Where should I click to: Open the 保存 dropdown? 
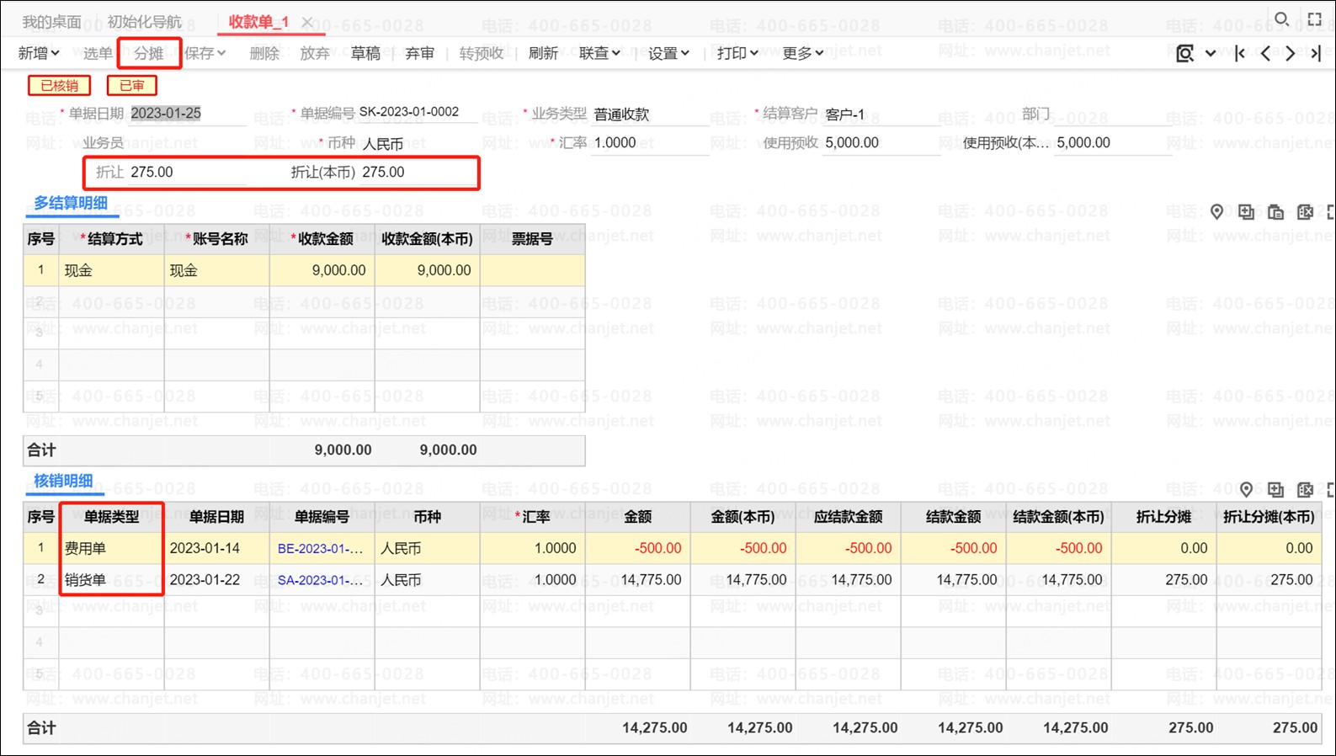pyautogui.click(x=205, y=53)
